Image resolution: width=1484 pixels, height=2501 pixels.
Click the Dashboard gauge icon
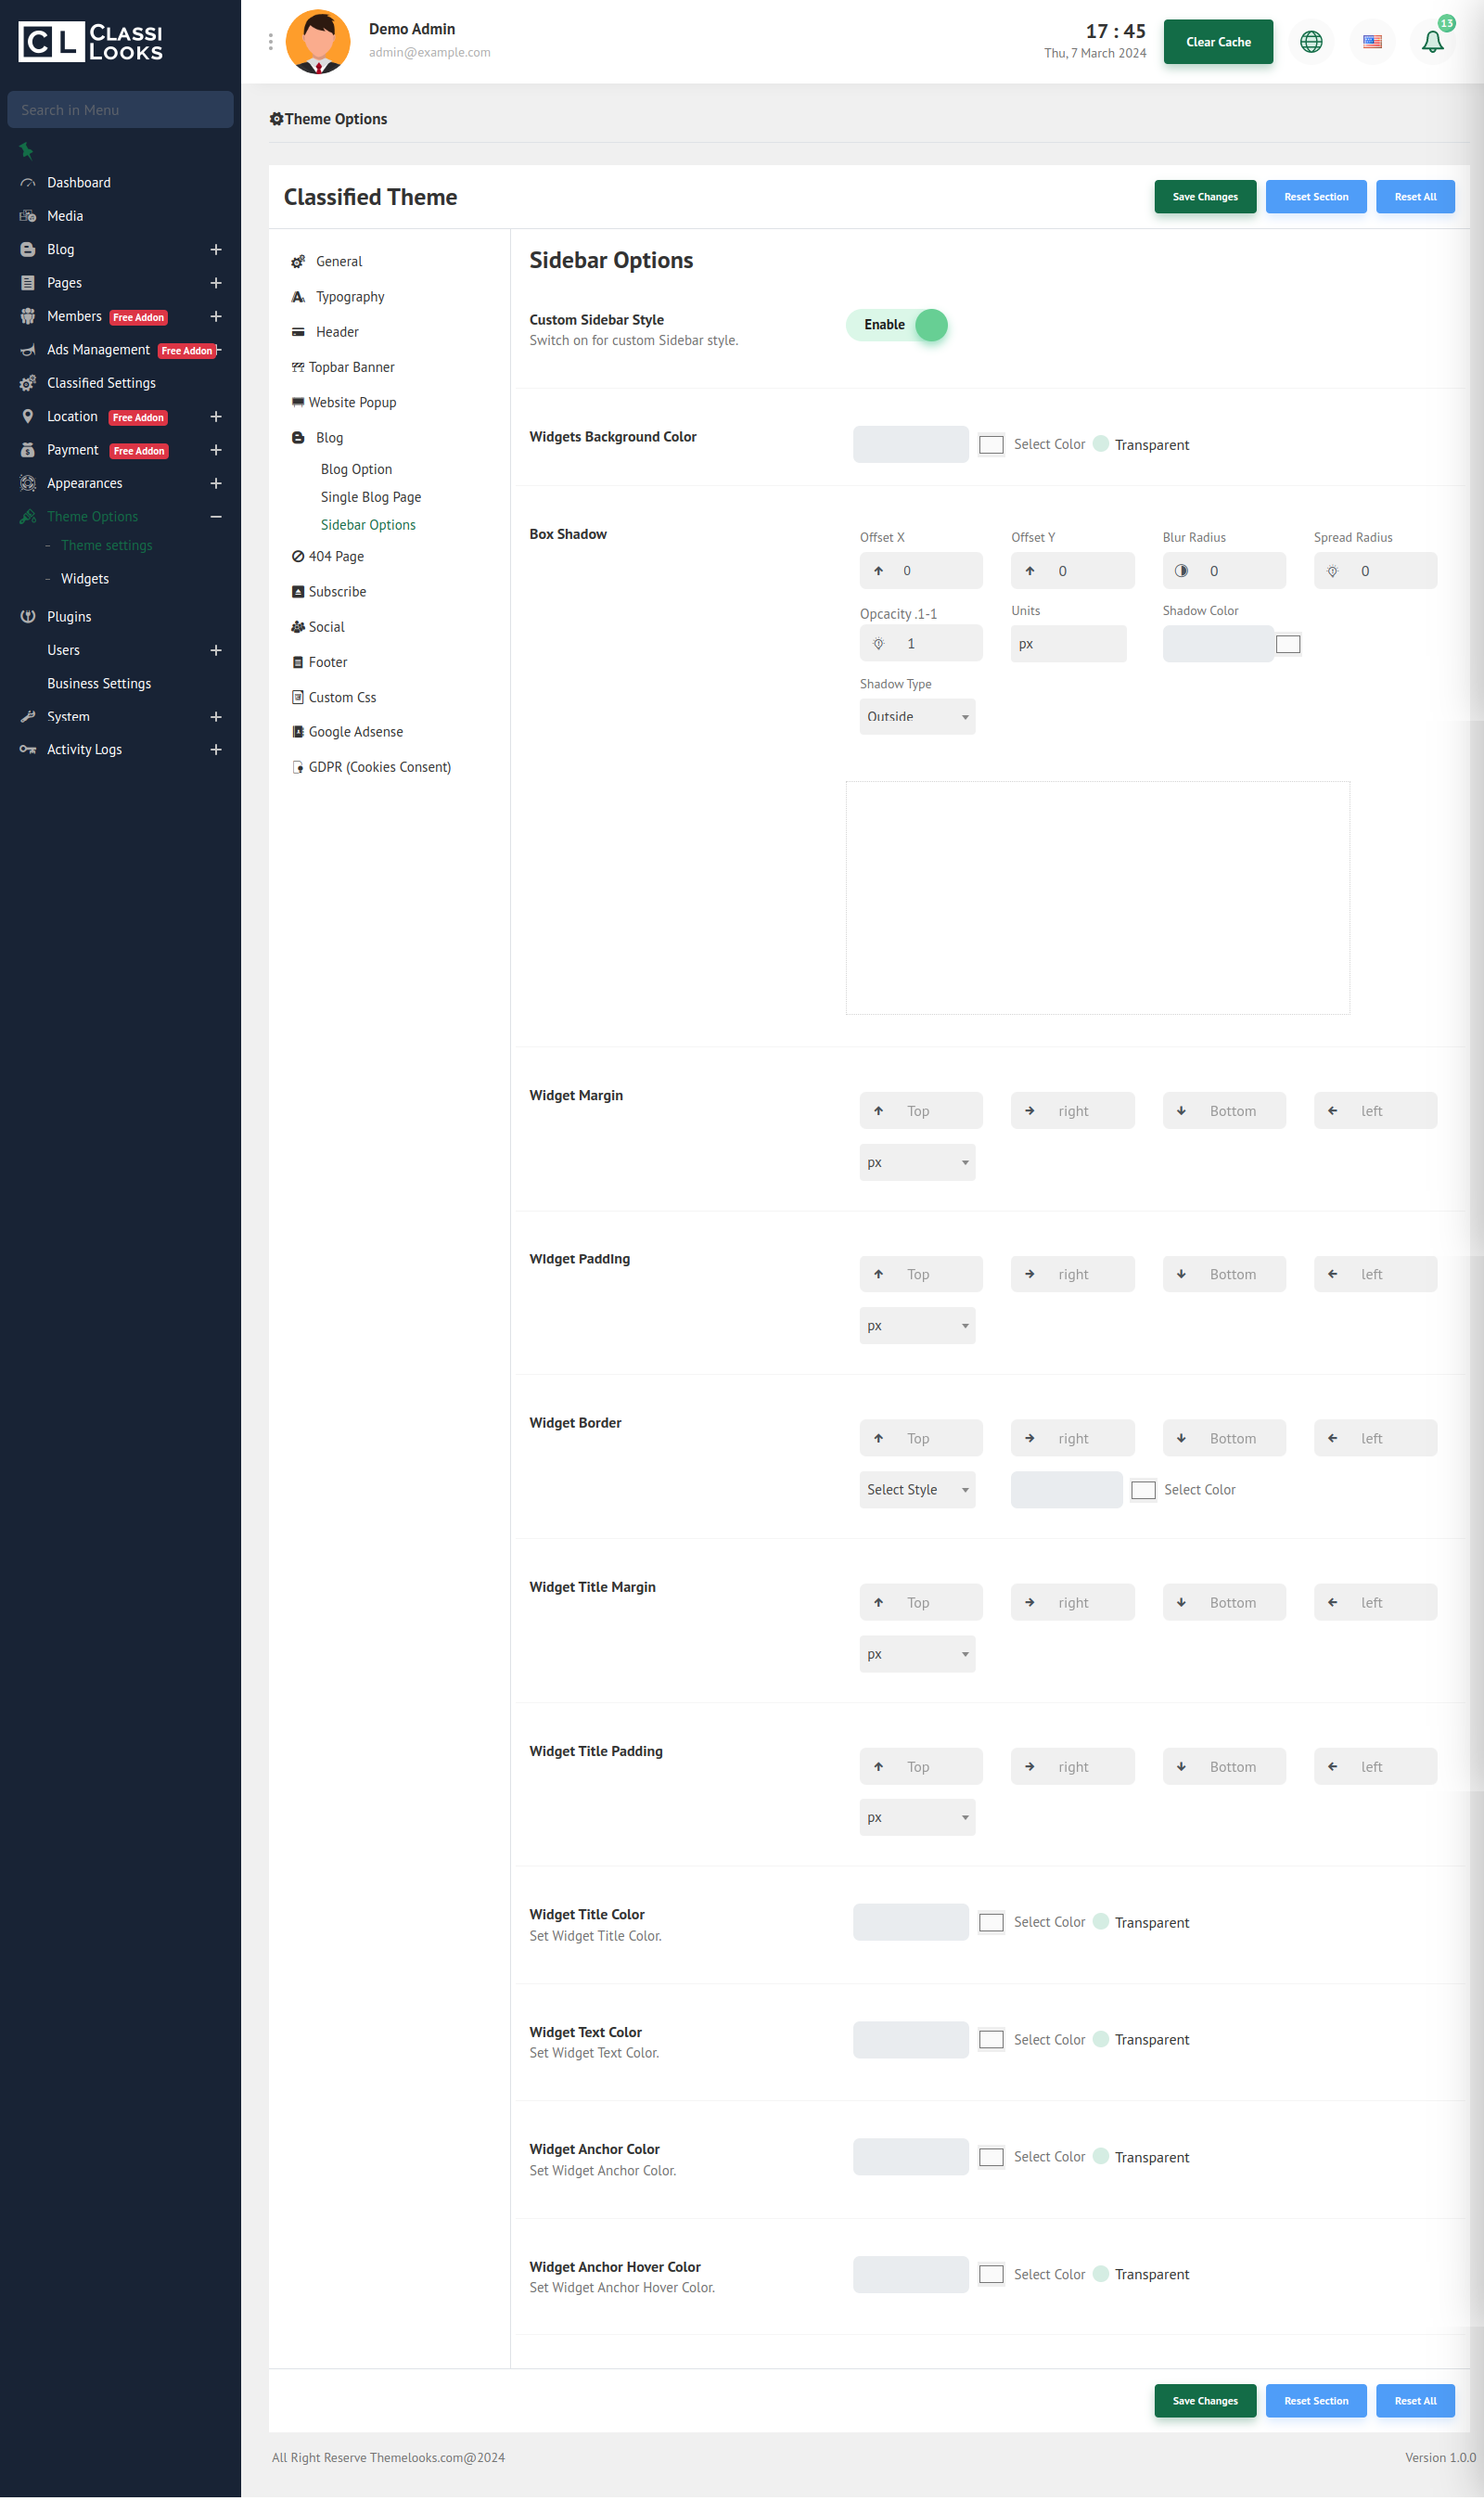pyautogui.click(x=28, y=183)
